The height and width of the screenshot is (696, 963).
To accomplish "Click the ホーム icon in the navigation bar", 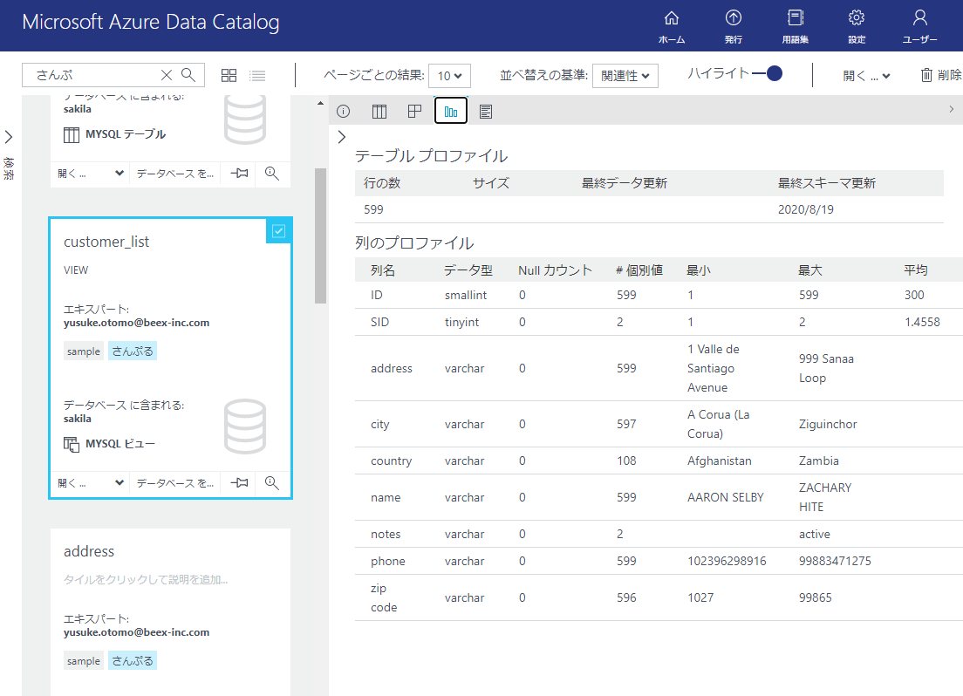I will coord(671,25).
